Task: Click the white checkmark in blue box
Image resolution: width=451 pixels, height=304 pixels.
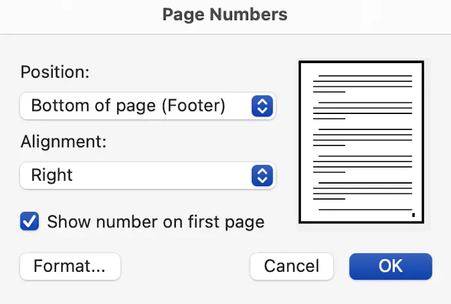Action: point(30,222)
